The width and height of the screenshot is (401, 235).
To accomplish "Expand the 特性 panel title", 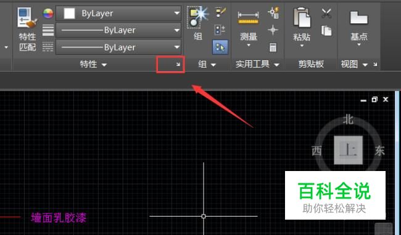I will 93,64.
